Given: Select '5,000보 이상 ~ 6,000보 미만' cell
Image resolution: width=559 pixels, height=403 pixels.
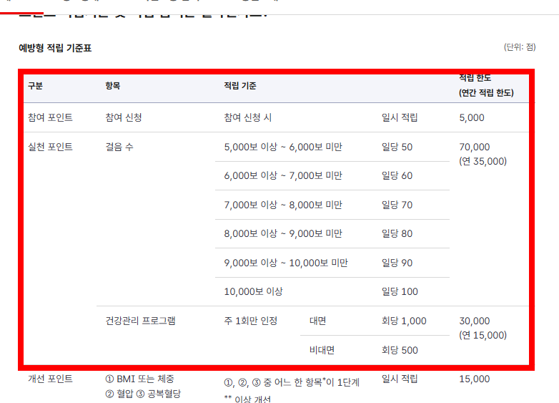Looking at the screenshot, I should click(283, 147).
